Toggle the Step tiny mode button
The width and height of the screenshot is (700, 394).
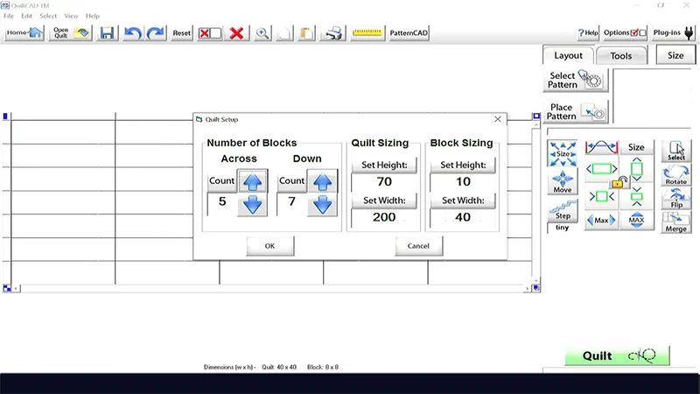(x=562, y=212)
